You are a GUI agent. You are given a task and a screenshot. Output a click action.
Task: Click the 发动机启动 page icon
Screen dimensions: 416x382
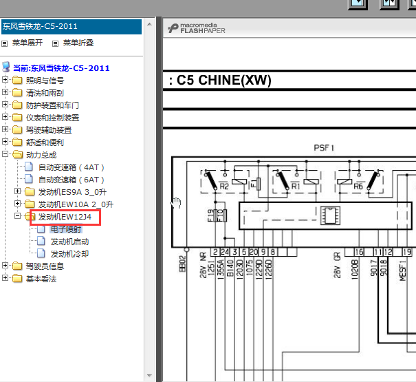(41, 241)
